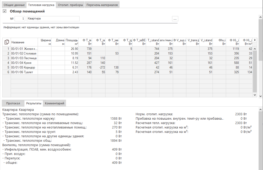Open the column chooser dropdown in table header

click(255, 40)
